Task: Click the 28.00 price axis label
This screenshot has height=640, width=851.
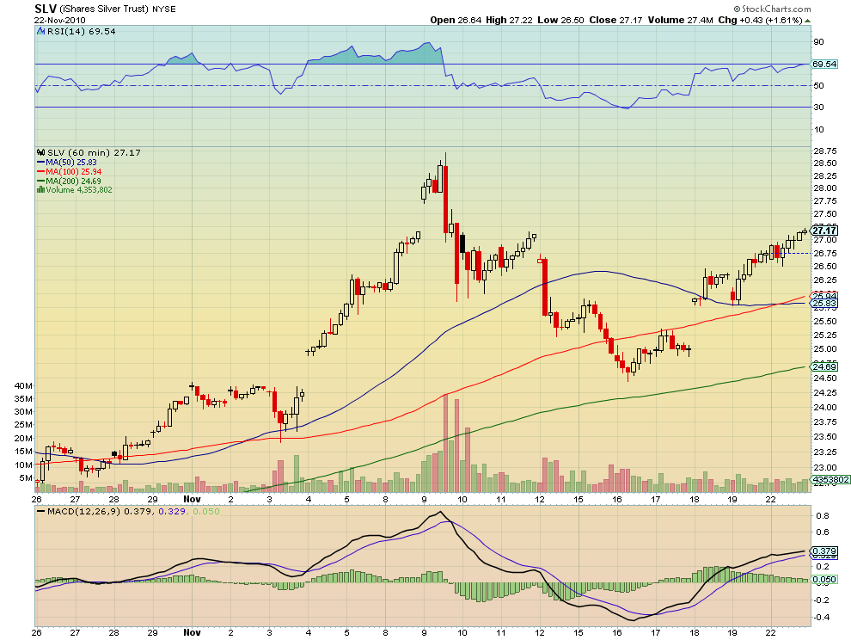Action: point(825,188)
